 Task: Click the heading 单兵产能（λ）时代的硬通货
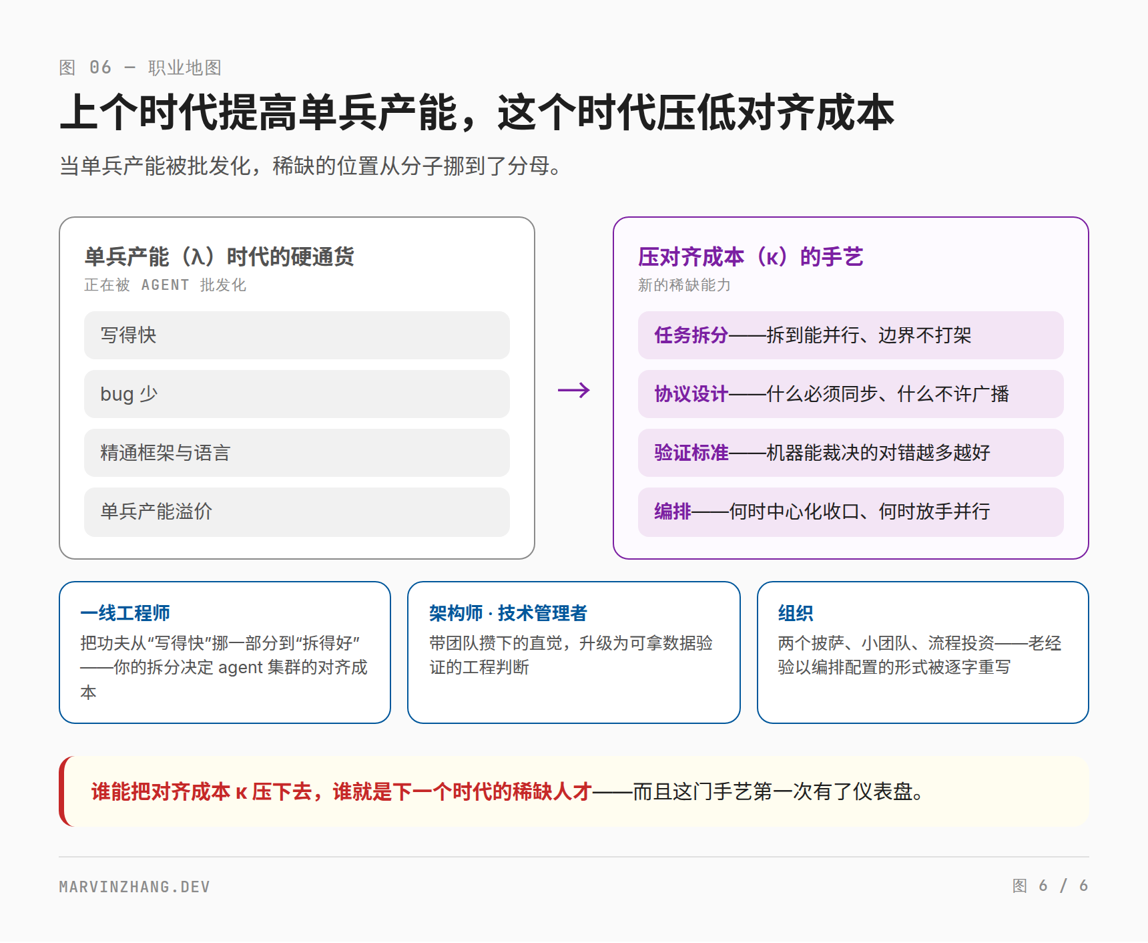[219, 256]
